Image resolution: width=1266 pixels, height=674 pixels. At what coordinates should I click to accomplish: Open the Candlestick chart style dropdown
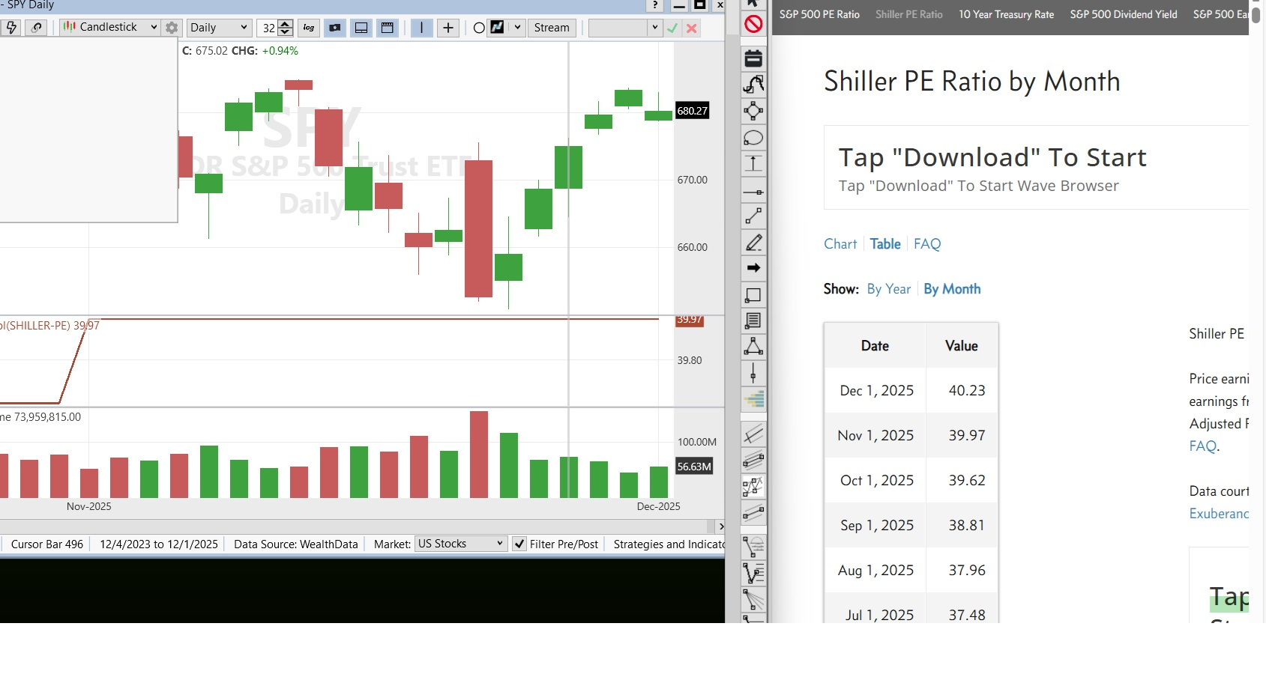click(x=110, y=28)
